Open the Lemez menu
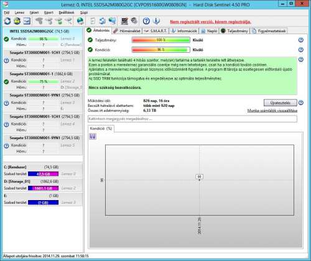 (19, 12)
